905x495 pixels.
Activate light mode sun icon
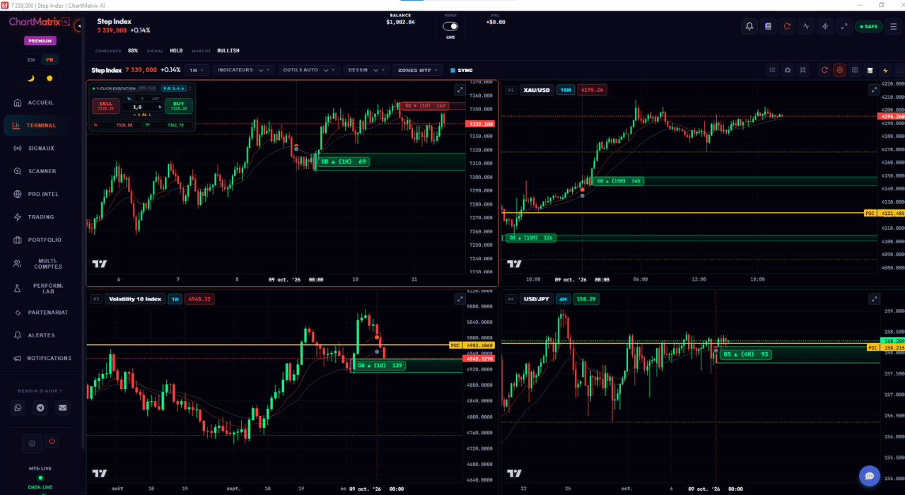coord(49,78)
